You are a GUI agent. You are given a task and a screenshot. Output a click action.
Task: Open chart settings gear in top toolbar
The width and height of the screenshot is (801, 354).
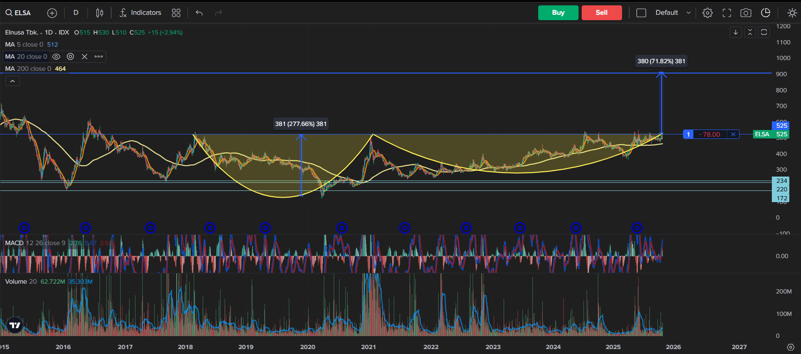[x=707, y=13]
